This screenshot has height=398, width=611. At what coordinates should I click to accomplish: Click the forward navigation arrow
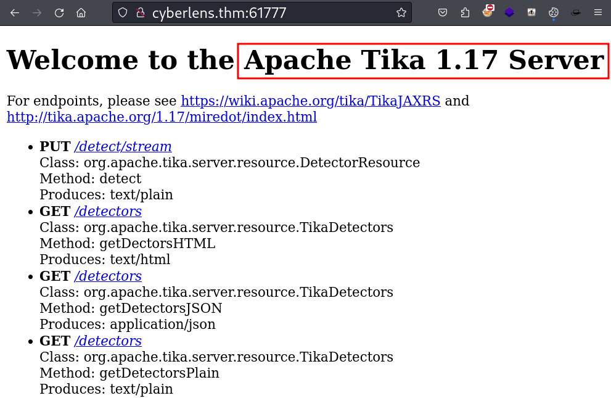tap(37, 12)
